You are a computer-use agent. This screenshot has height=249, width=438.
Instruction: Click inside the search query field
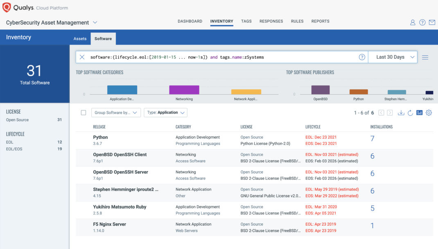(205, 57)
